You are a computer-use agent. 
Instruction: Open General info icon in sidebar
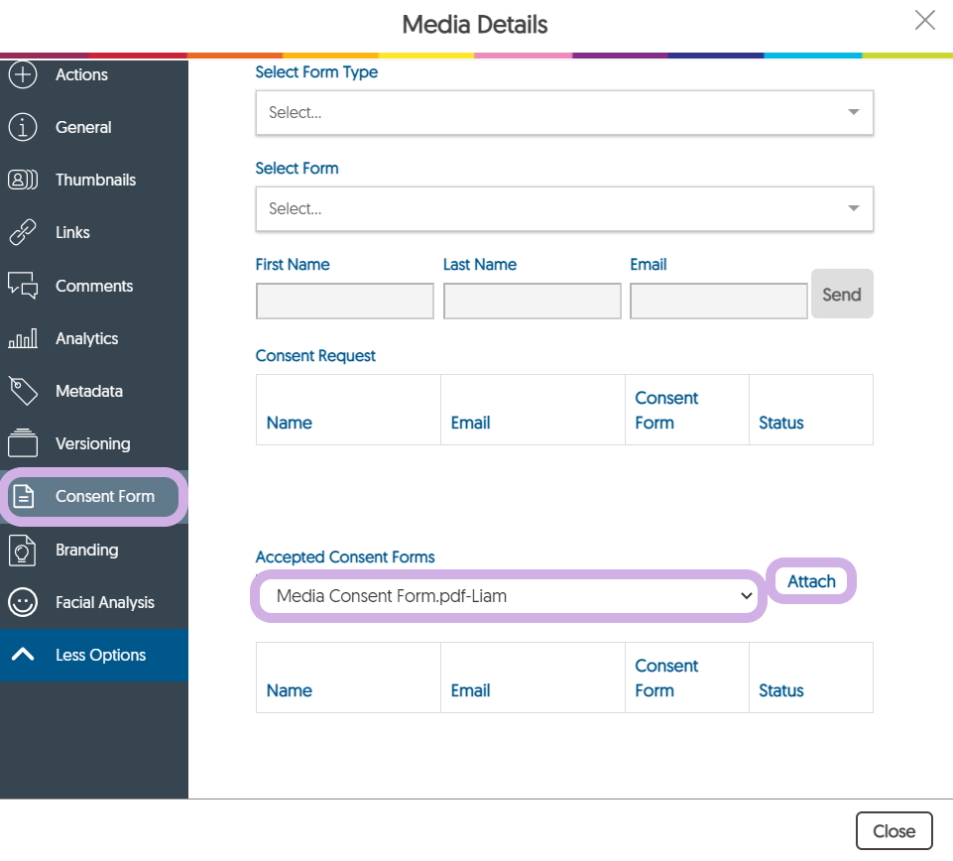coord(22,127)
